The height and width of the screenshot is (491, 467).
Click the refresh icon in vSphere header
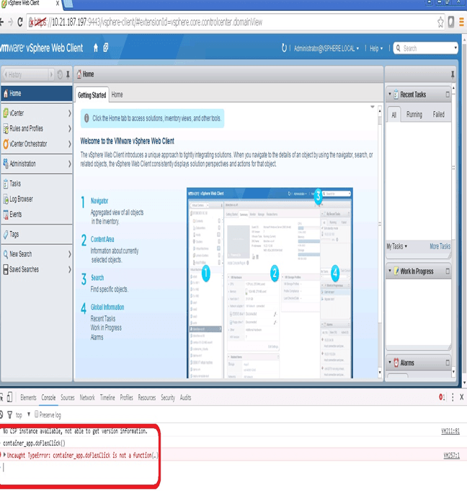284,48
